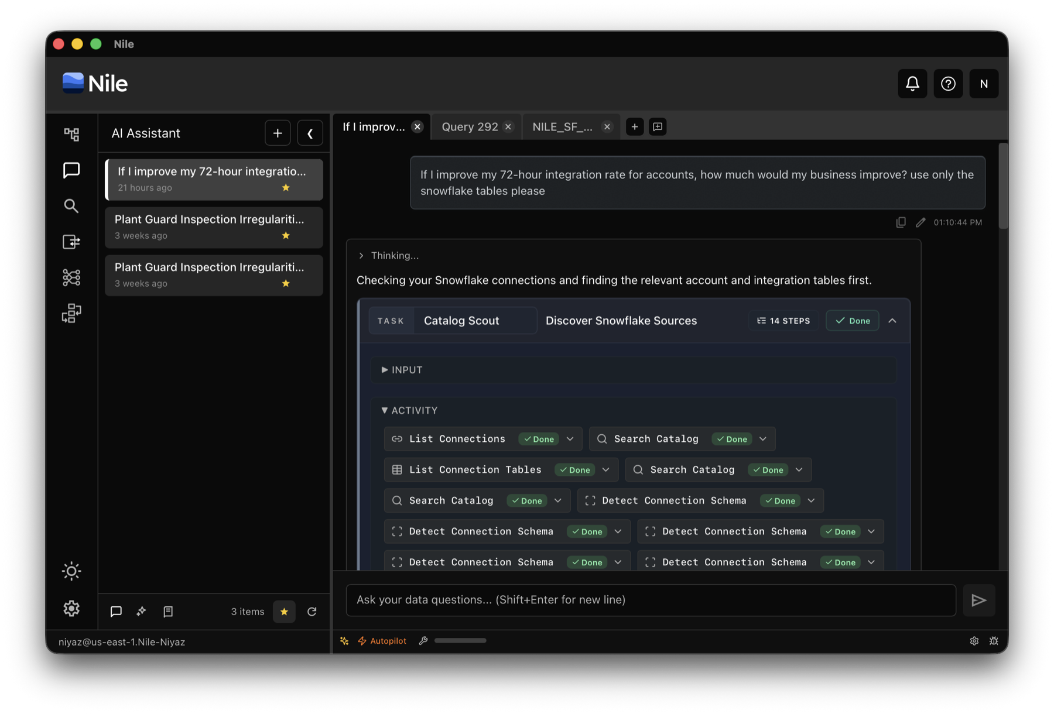Adjust the status bar slider
1054x714 pixels.
pos(460,641)
